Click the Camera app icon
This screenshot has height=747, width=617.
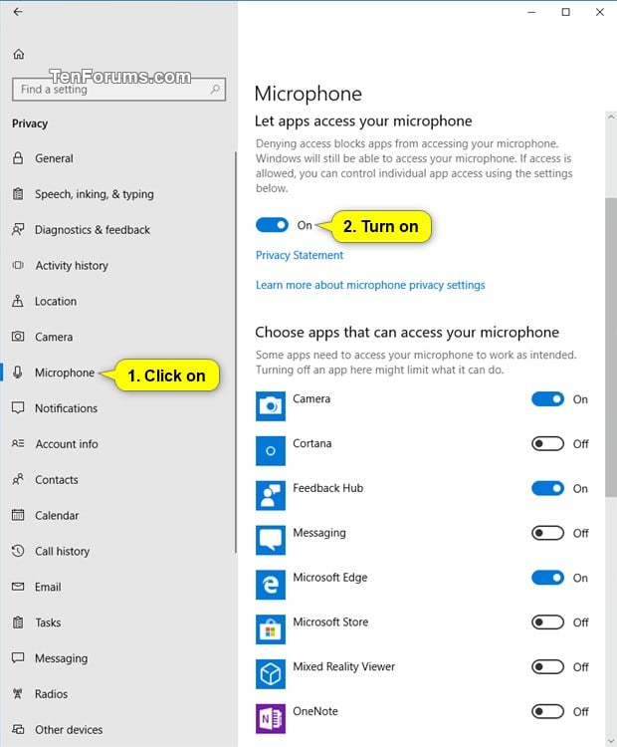tap(271, 406)
